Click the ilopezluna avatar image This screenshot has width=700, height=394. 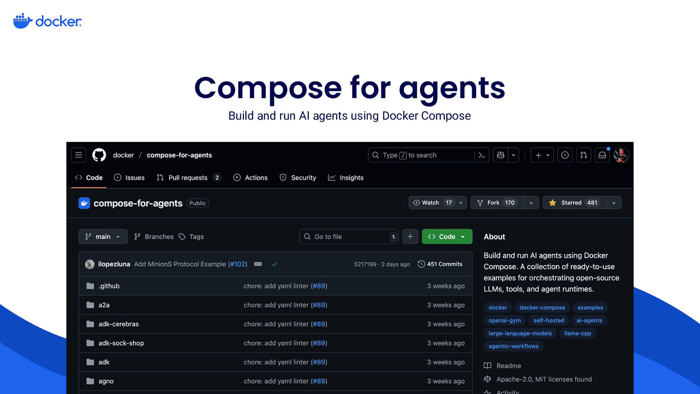click(90, 264)
